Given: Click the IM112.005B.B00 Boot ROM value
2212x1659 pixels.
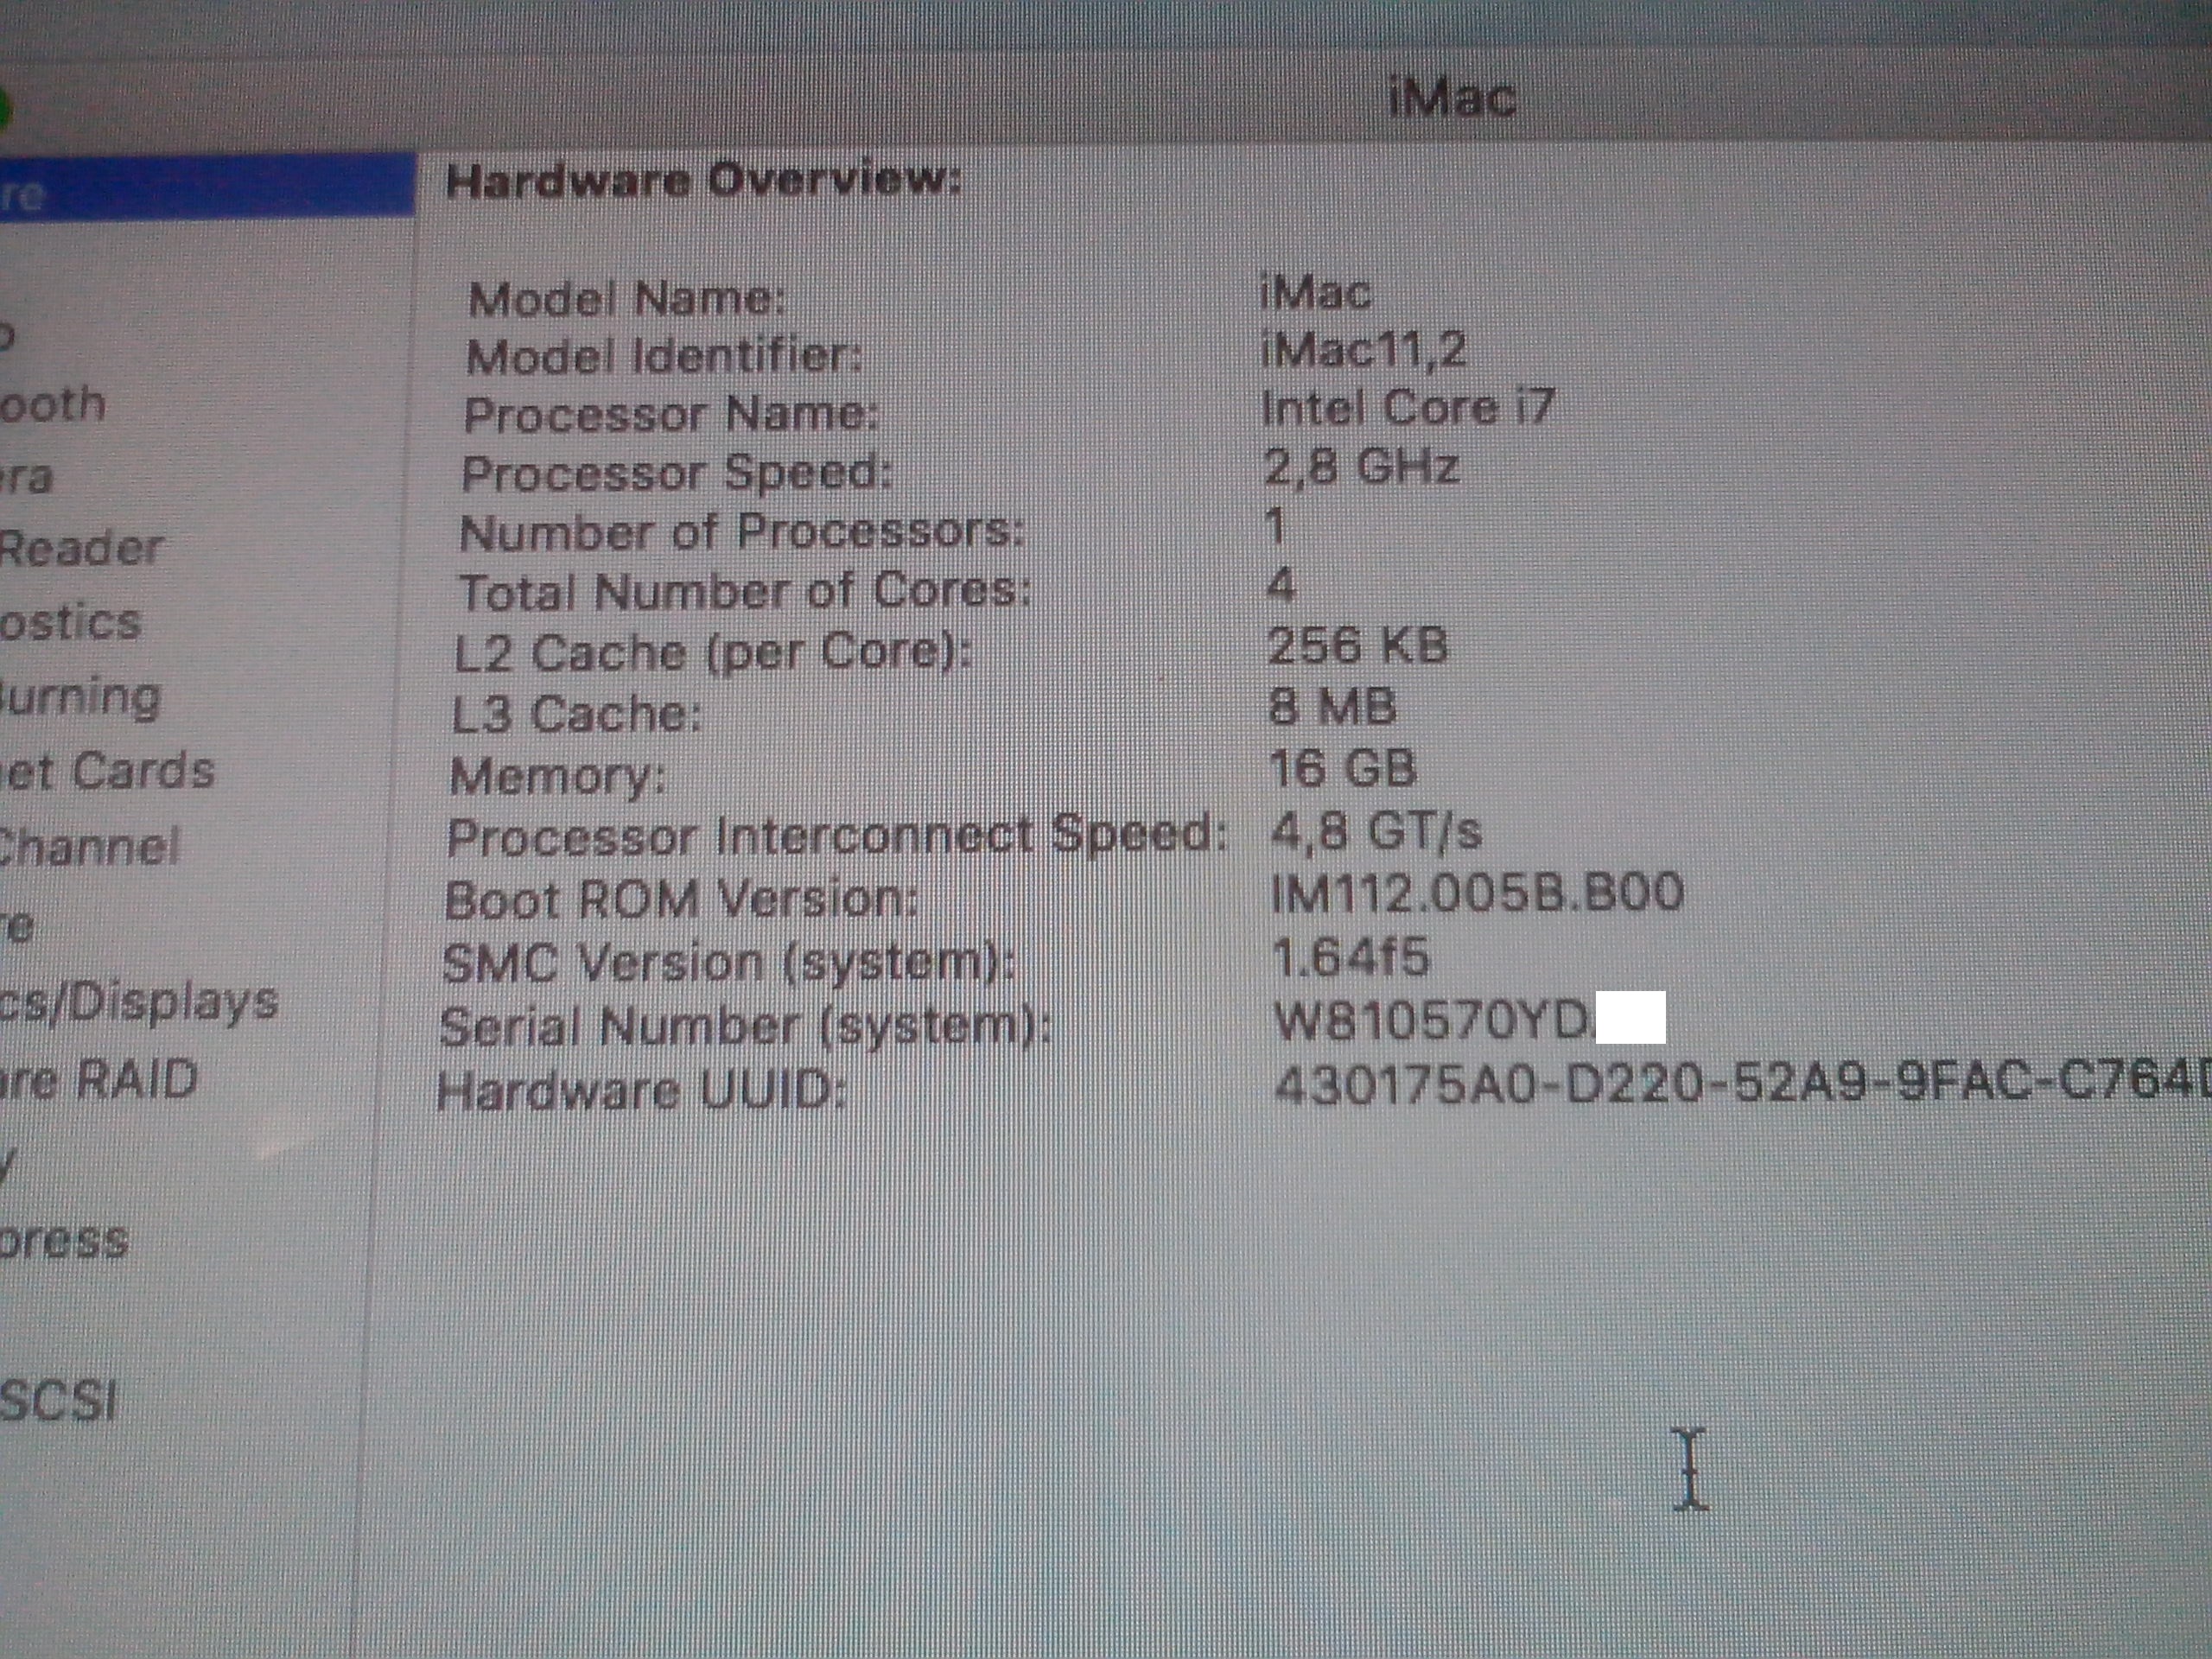Looking at the screenshot, I should [1478, 893].
